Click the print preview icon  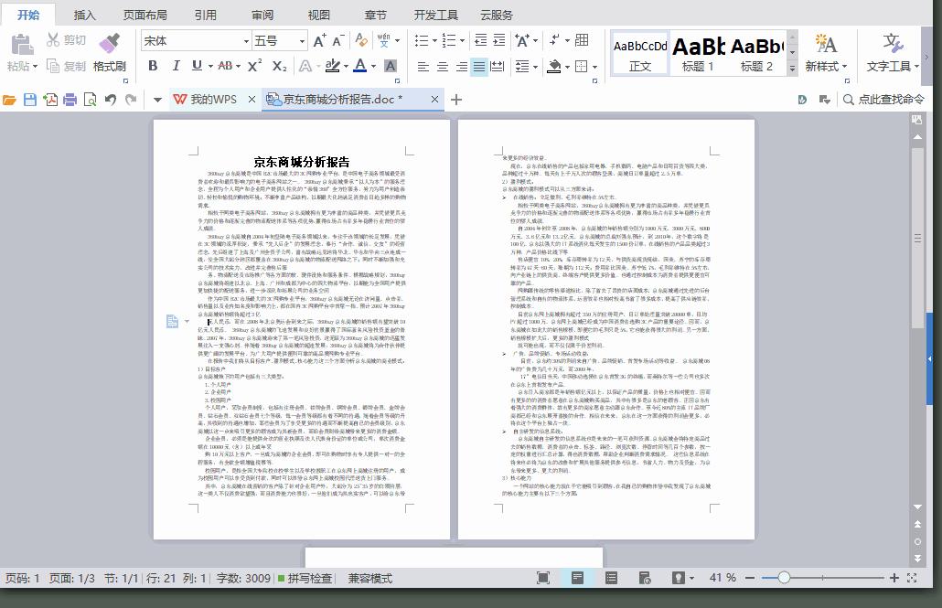pyautogui.click(x=91, y=99)
